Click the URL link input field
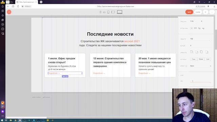 point(201,81)
